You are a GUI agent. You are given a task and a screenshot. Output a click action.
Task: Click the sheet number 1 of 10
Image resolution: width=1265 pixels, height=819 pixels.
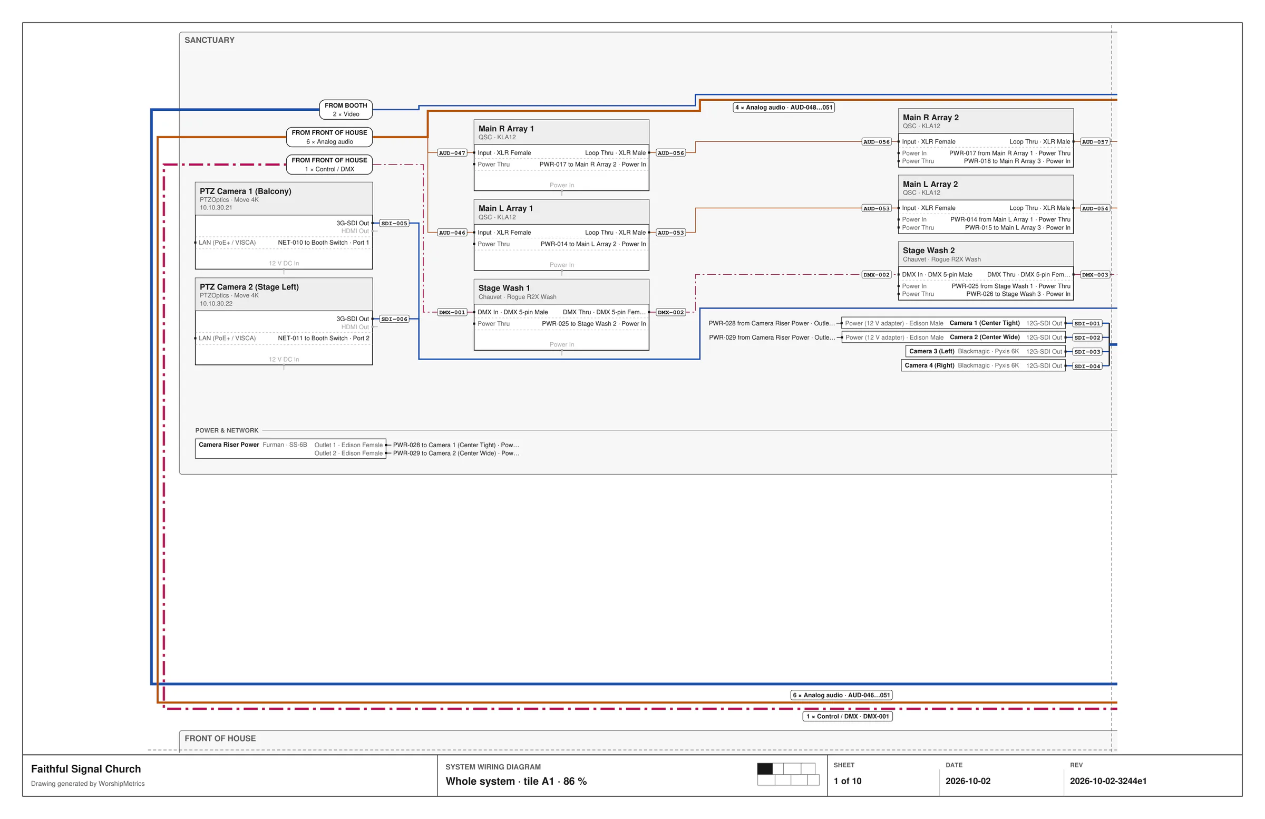pos(847,781)
